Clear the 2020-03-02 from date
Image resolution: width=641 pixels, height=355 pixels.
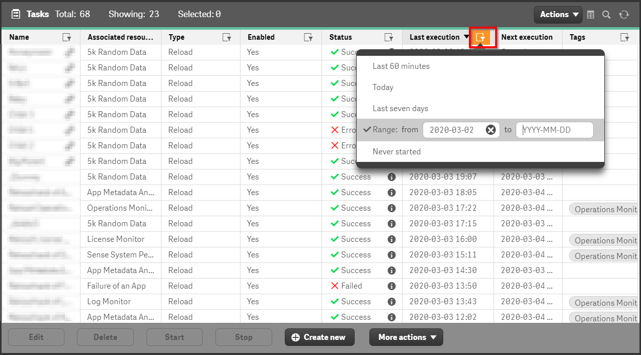click(491, 129)
